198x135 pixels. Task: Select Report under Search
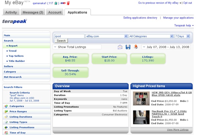27,46
